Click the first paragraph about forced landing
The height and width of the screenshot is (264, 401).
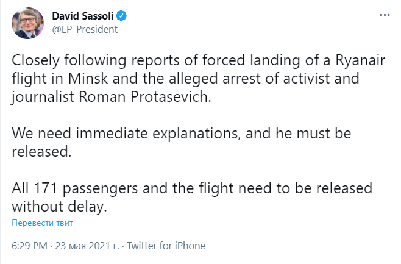[x=195, y=80]
